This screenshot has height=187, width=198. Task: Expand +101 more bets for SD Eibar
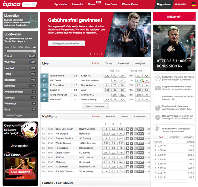[x=148, y=157]
